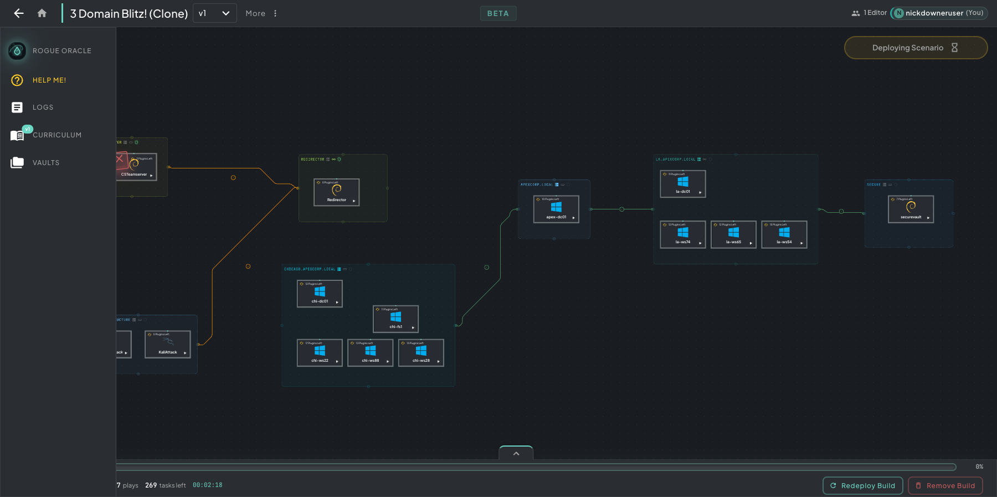997x497 pixels.
Task: Click the Windows icon on la-ws74
Action: (683, 232)
